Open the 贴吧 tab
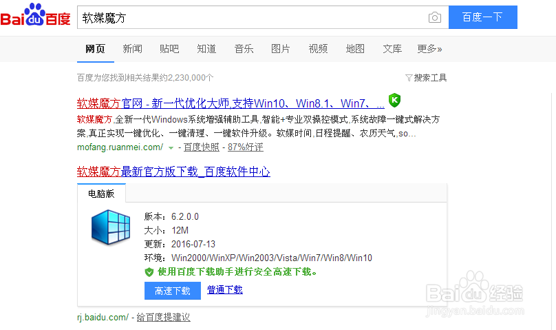This screenshot has height=330, width=556. click(169, 49)
